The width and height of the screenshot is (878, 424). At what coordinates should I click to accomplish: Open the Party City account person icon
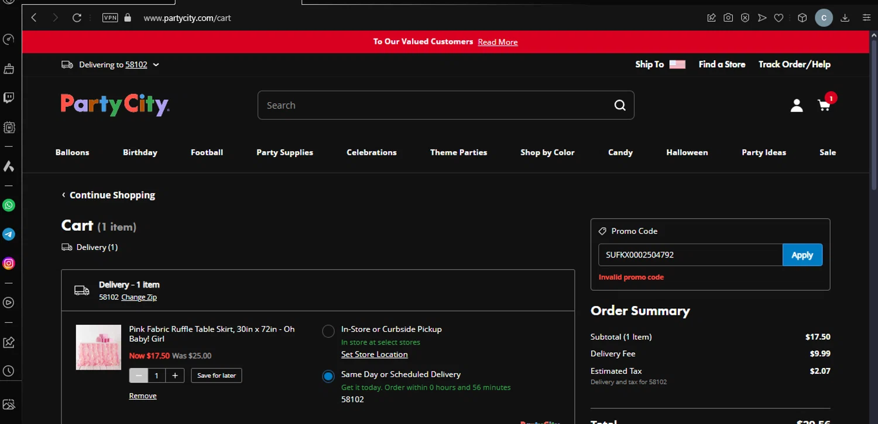797,106
